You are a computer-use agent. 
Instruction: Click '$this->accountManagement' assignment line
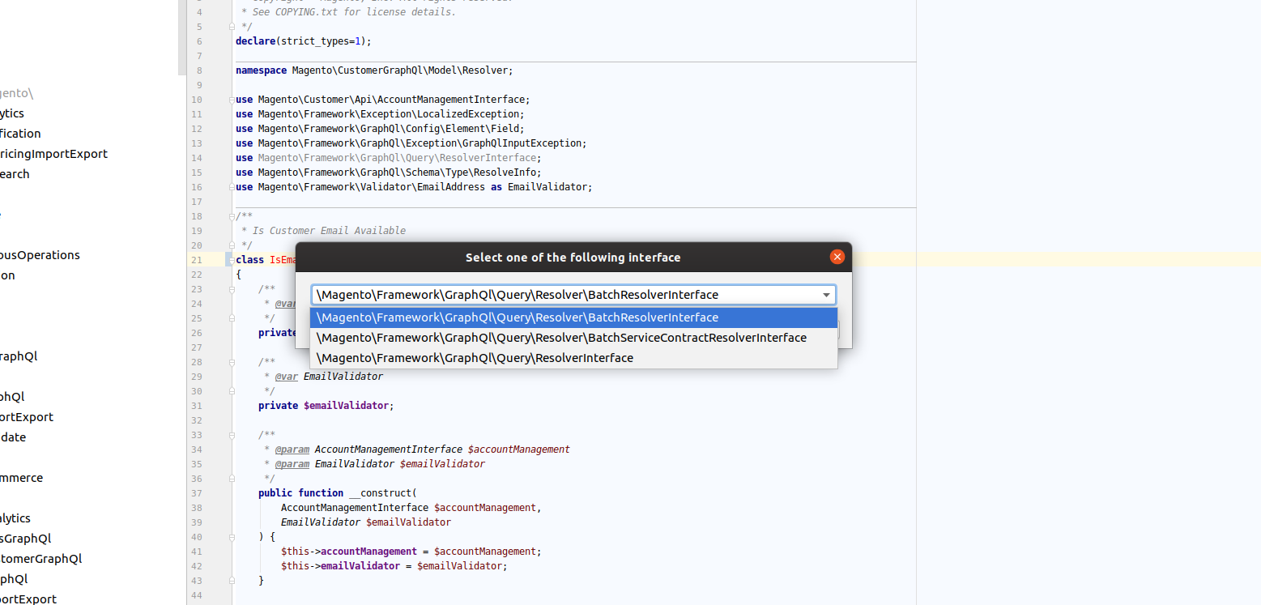[x=411, y=552]
